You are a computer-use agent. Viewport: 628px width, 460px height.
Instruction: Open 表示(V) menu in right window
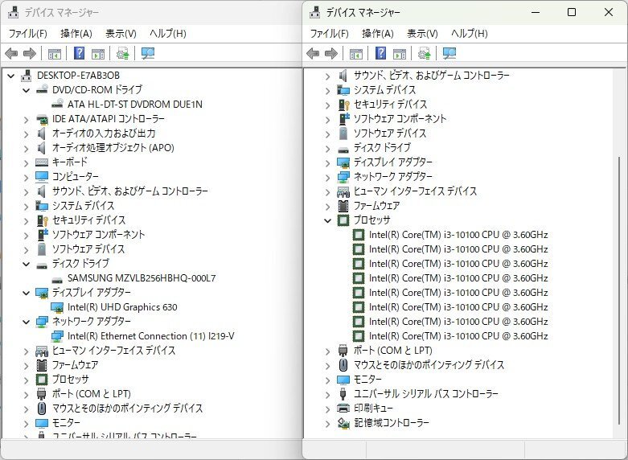pyautogui.click(x=422, y=33)
